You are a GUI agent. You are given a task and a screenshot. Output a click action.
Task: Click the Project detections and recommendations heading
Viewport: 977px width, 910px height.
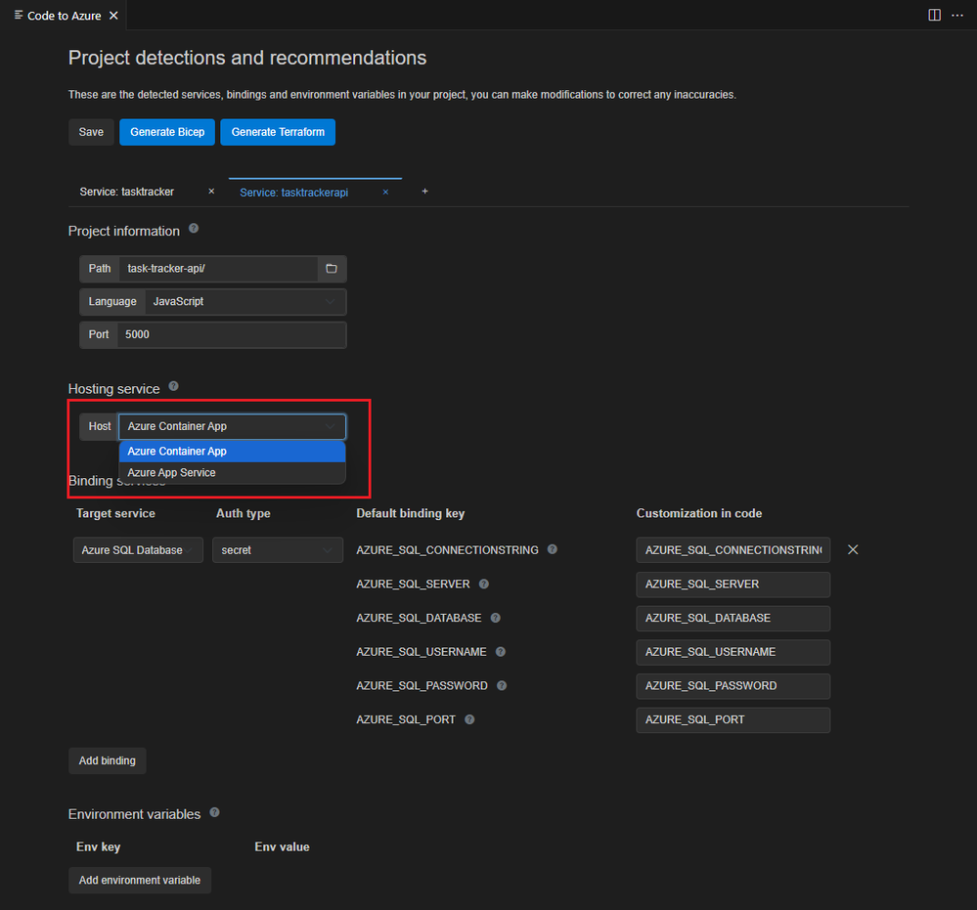pos(246,58)
